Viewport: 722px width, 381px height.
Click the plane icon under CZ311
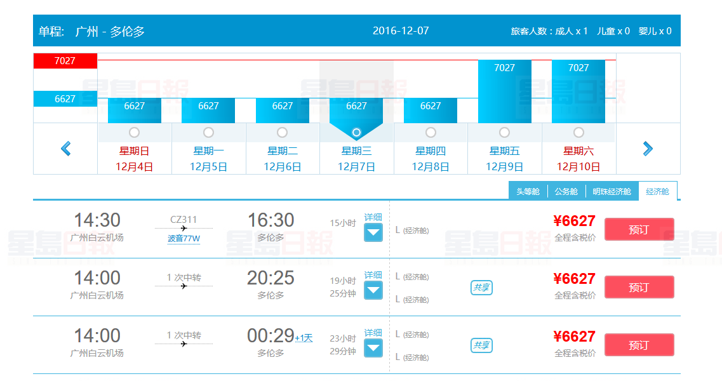click(x=184, y=228)
